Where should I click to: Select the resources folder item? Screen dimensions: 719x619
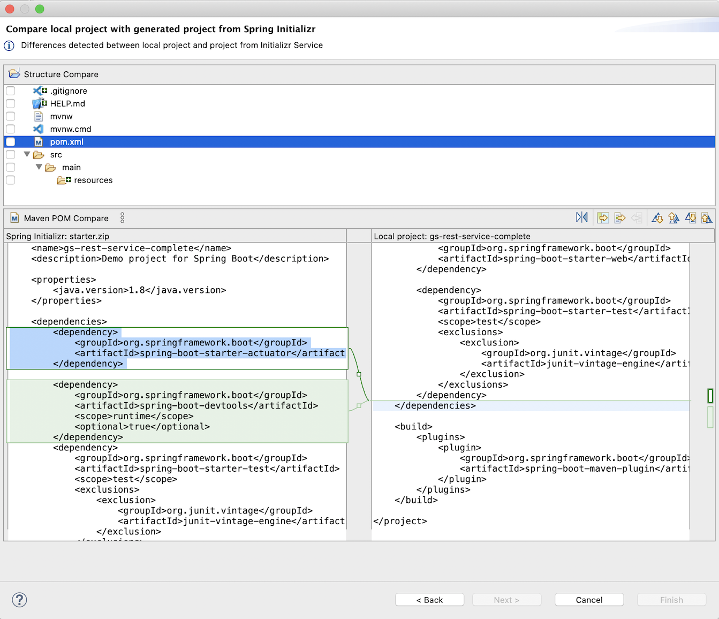(93, 180)
